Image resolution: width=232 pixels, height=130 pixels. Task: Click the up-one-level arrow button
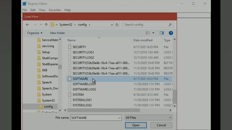[x=46, y=25]
